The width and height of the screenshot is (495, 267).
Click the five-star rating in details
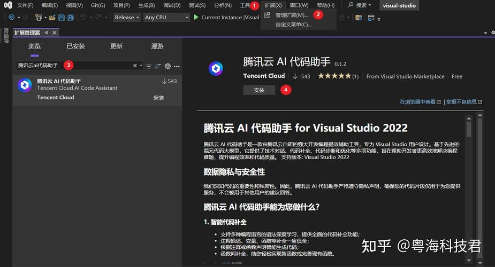tap(334, 76)
